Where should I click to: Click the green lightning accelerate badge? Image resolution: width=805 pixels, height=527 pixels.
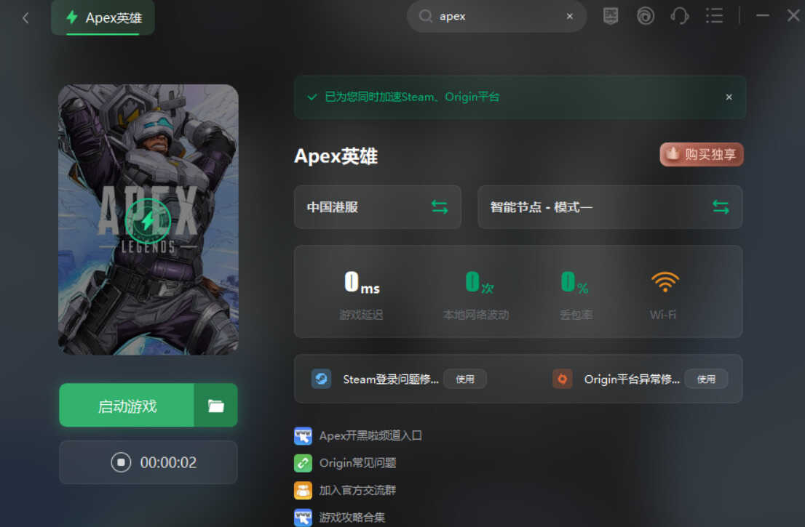pos(148,221)
